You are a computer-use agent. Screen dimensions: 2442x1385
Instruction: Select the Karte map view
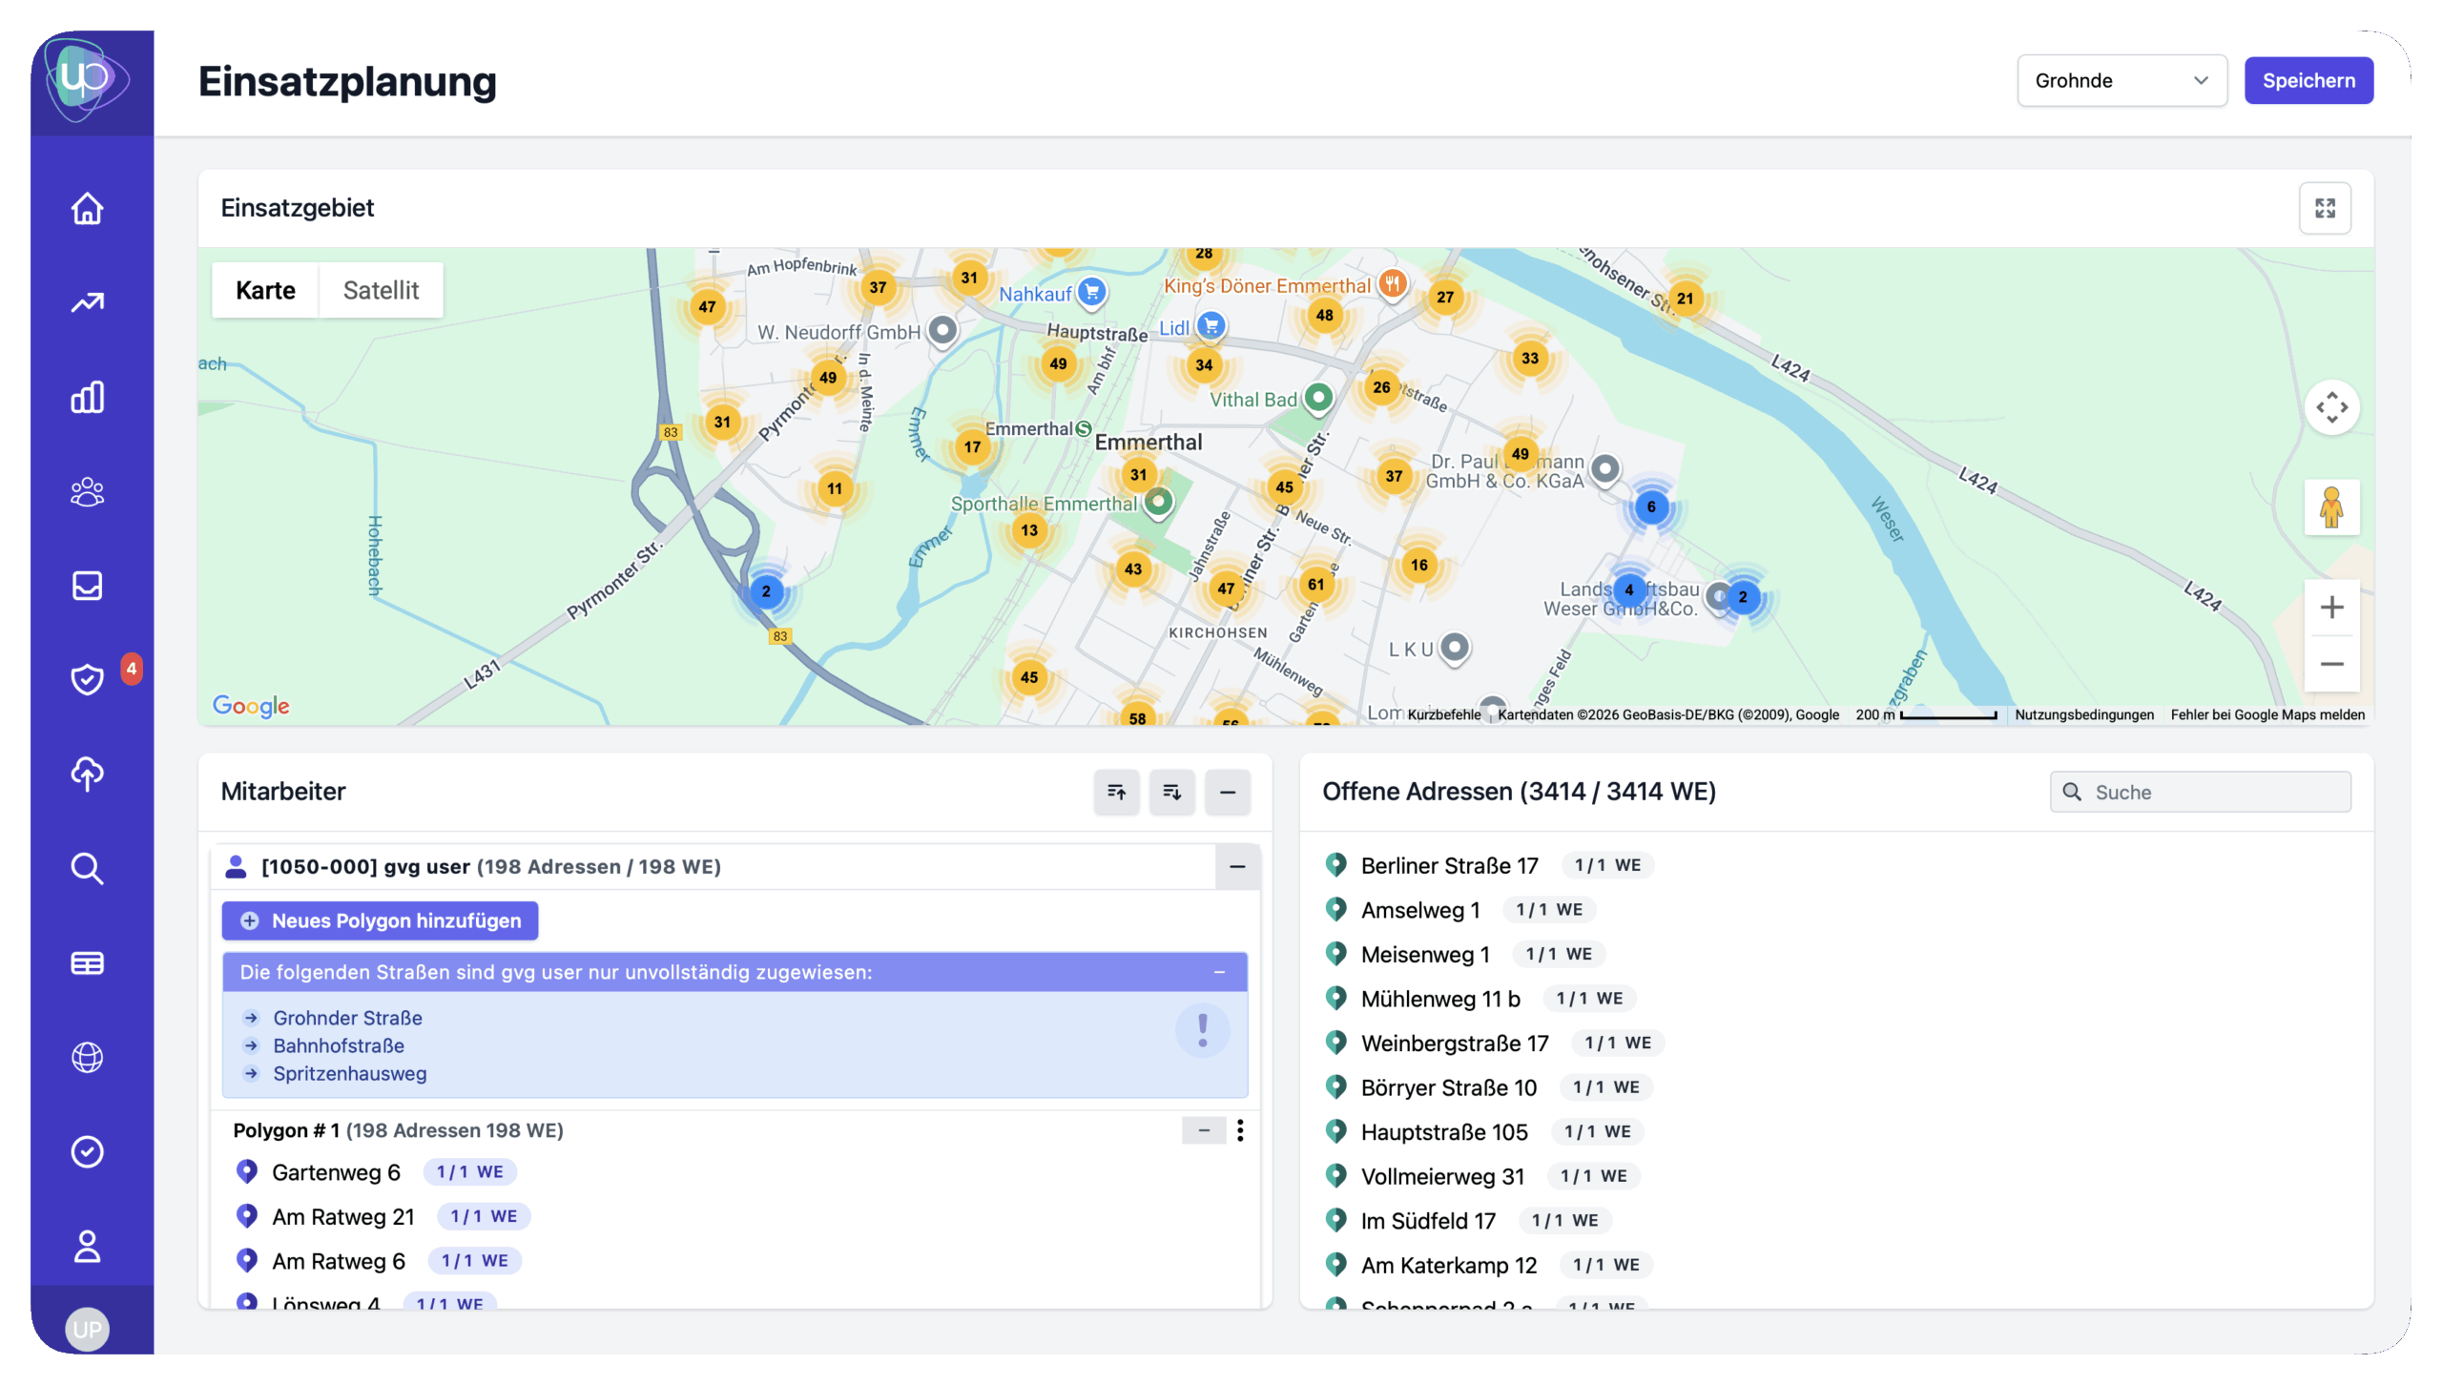tap(265, 290)
